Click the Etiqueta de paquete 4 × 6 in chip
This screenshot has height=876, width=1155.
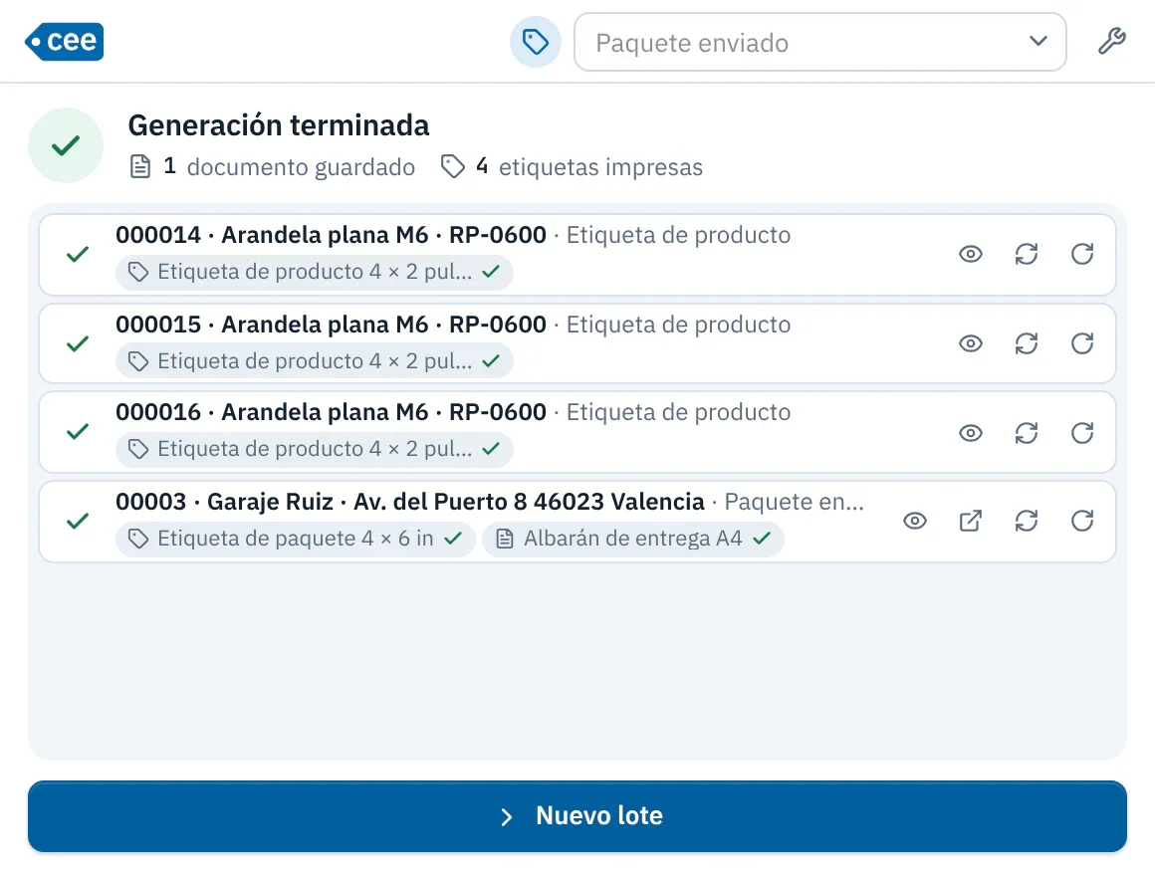pyautogui.click(x=296, y=539)
